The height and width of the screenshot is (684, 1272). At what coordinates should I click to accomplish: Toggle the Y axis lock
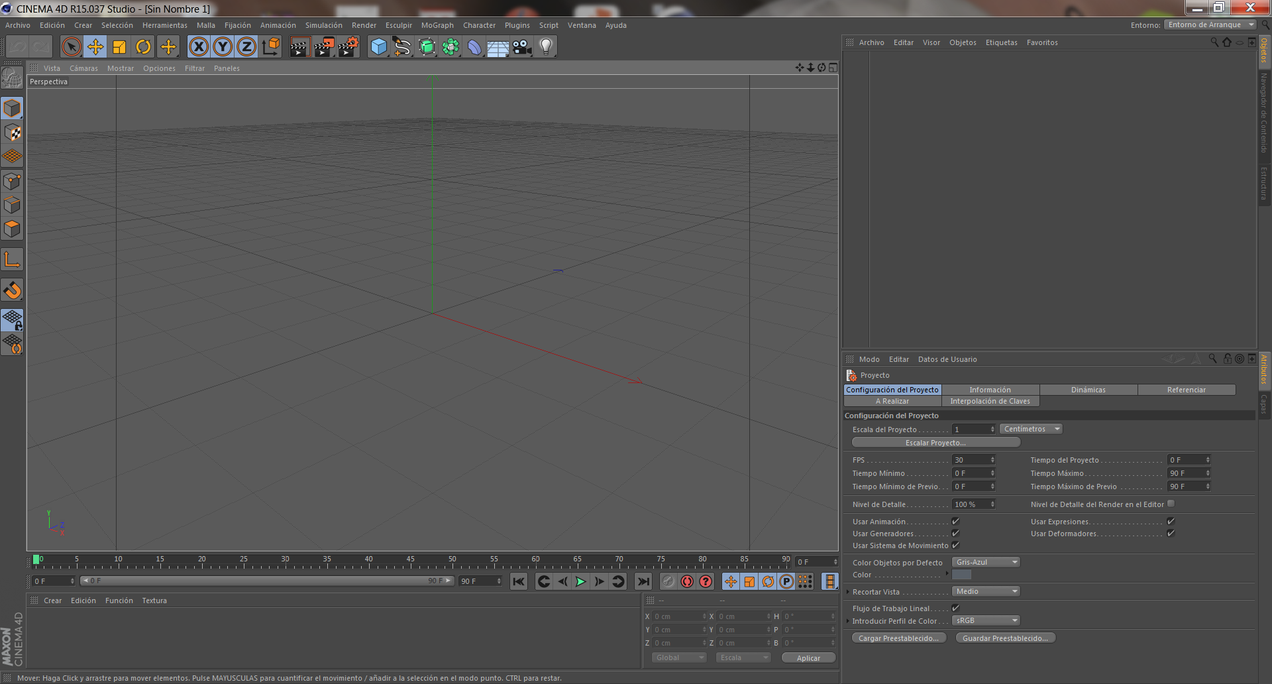tap(223, 47)
